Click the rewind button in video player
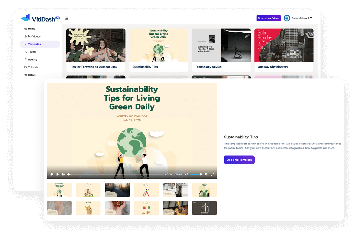This screenshot has width=352, height=238. (52, 174)
